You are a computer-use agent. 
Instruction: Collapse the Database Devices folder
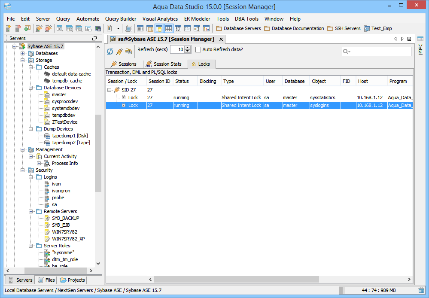tap(30, 88)
